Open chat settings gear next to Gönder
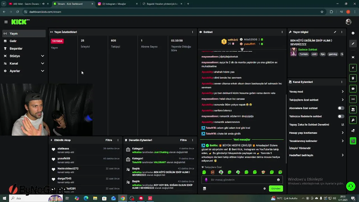Viewport: 359px width, 202px height. [x=264, y=189]
